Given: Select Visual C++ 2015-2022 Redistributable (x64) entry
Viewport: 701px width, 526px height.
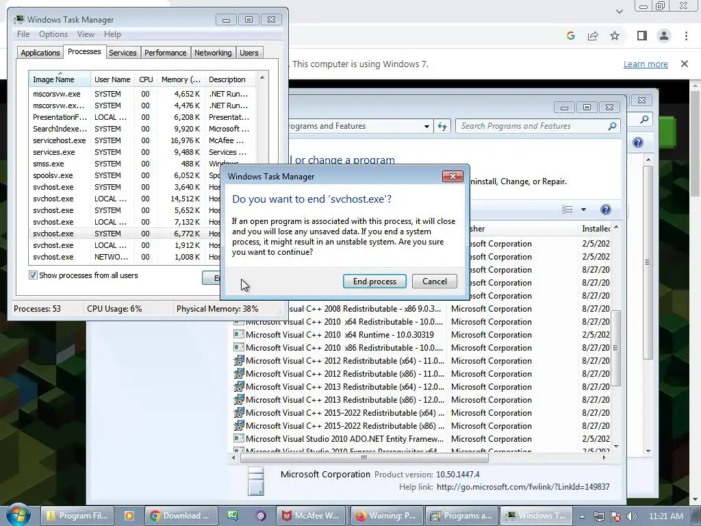Looking at the screenshot, I should tap(340, 413).
